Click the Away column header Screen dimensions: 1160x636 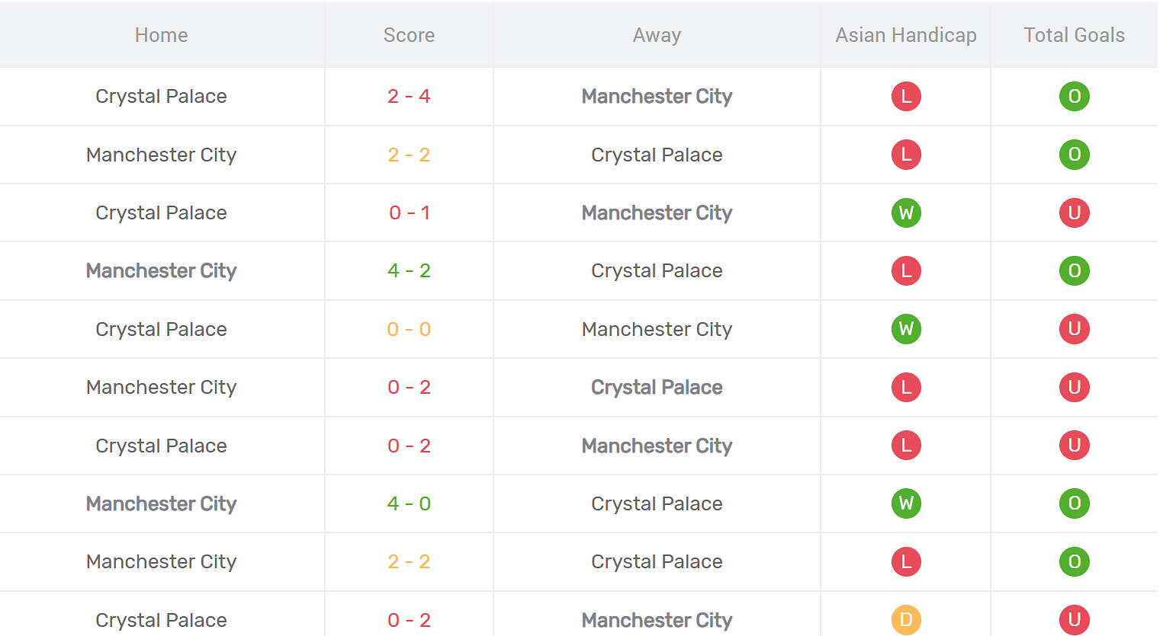point(657,35)
